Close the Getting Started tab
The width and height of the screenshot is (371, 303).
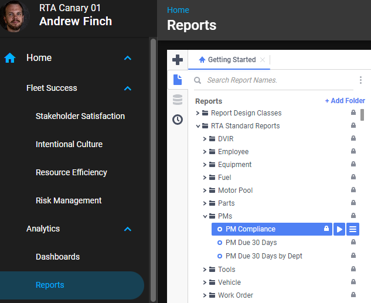tap(263, 60)
